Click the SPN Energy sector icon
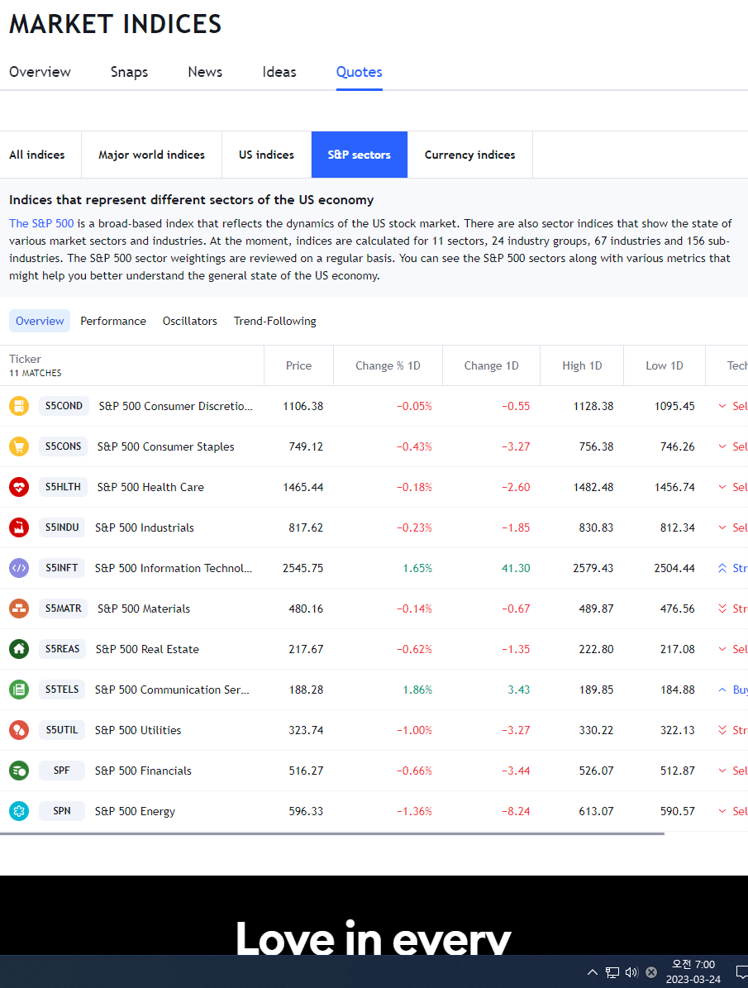 [19, 811]
